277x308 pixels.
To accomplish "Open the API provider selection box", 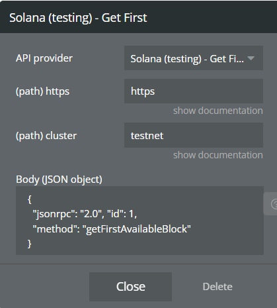I will pos(194,58).
